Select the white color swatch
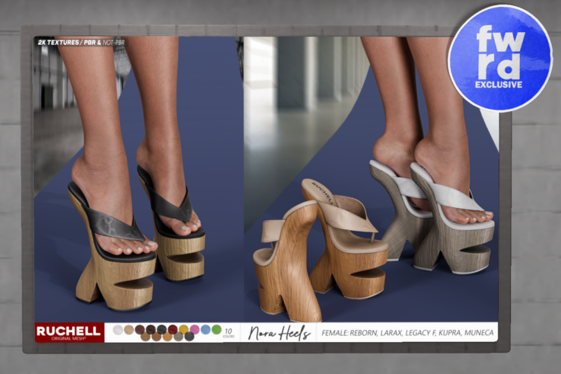The height and width of the screenshot is (374, 561). point(118,330)
